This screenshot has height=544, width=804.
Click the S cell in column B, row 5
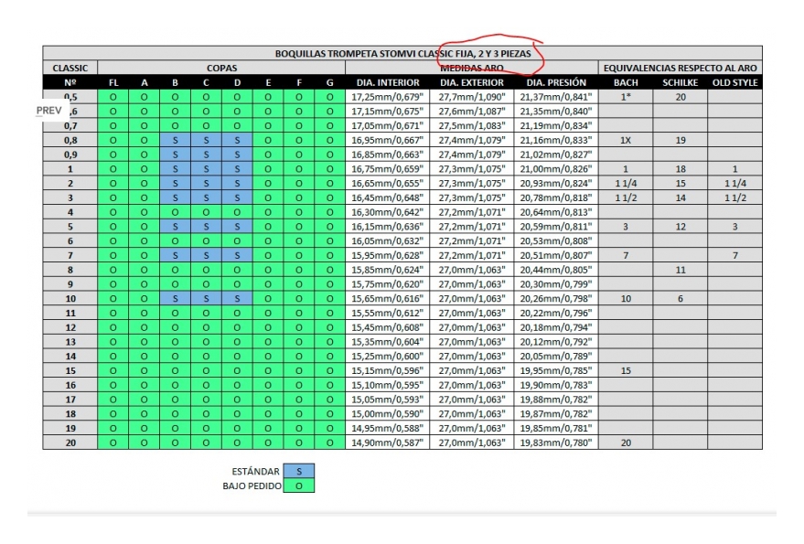point(175,226)
